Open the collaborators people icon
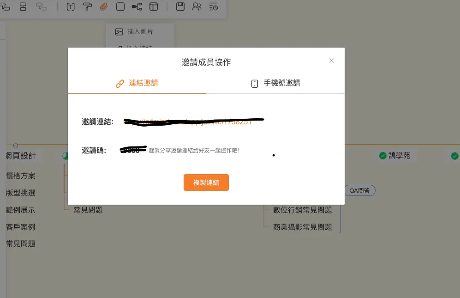460x298 pixels. (x=197, y=7)
